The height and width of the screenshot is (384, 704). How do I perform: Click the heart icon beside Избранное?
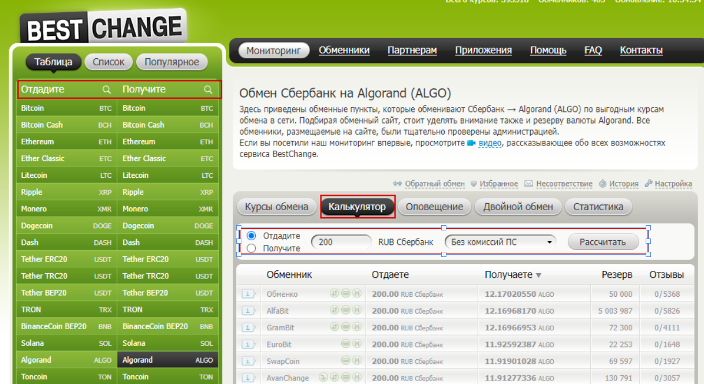point(474,184)
